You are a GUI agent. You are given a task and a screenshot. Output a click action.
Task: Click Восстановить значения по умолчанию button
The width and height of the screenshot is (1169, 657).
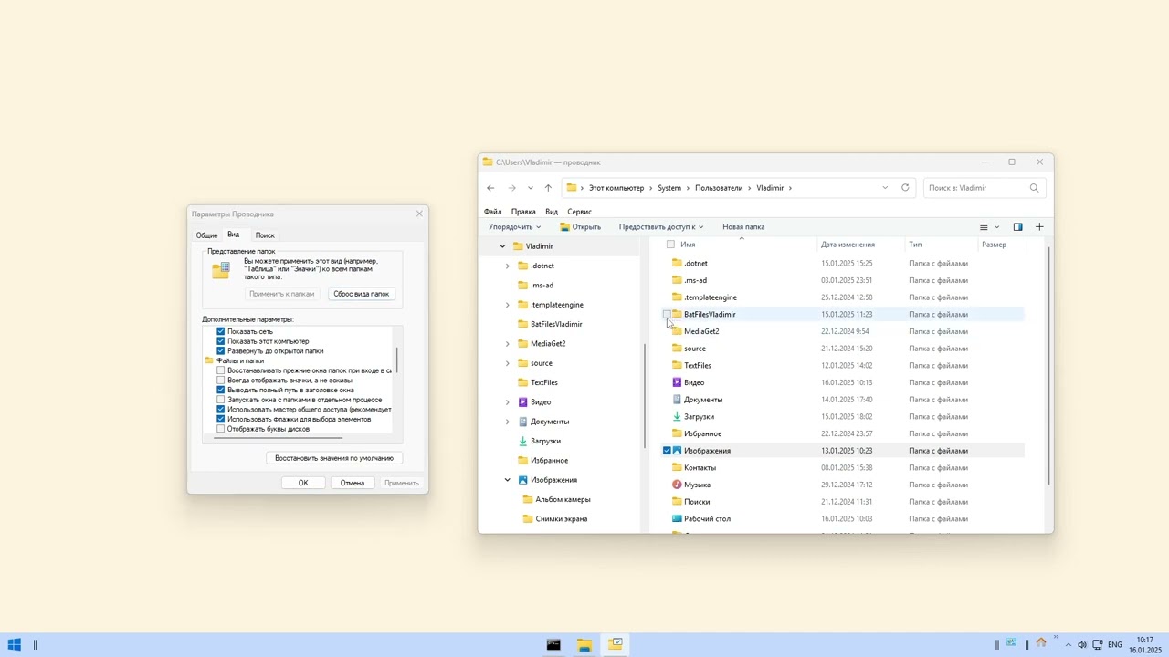[334, 458]
